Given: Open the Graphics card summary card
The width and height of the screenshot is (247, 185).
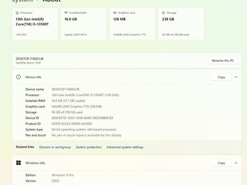Looking at the screenshot, I should tap(132, 24).
